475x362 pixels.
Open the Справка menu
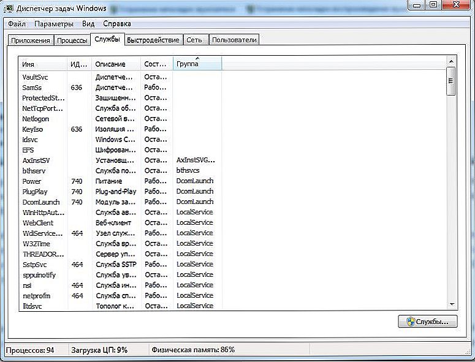pos(117,24)
